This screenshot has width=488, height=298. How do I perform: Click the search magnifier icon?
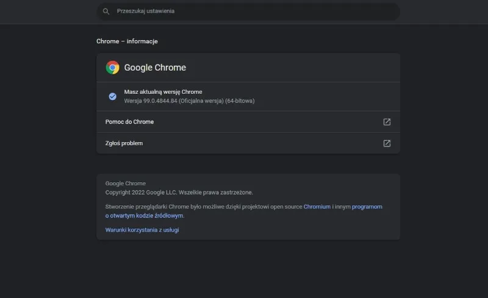(x=106, y=12)
